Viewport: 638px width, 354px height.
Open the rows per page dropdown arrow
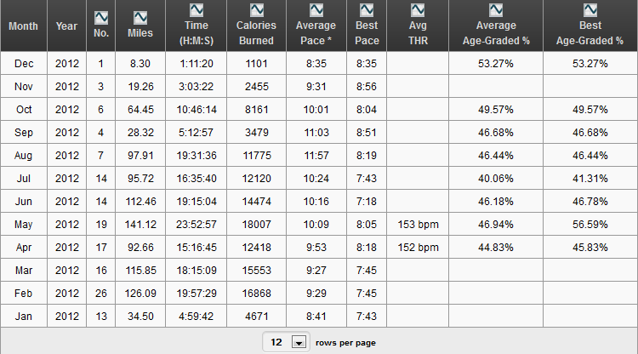299,342
